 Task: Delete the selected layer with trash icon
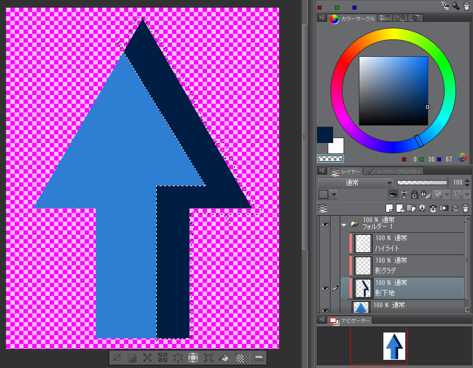click(466, 208)
